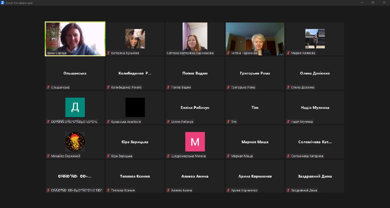Click large centered name Кіра Зарицька
The image size is (390, 208).
pyautogui.click(x=135, y=142)
